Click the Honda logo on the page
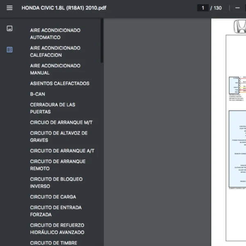 tap(239, 27)
